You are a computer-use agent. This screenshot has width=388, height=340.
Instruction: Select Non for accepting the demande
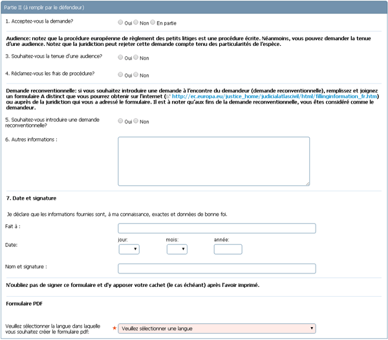[x=136, y=22]
